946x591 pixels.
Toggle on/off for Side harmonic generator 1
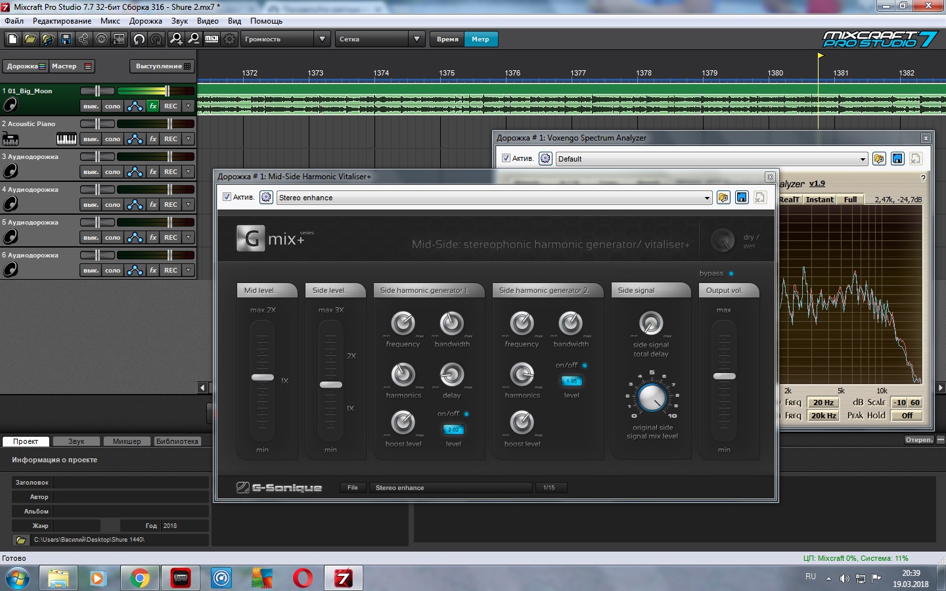[466, 414]
